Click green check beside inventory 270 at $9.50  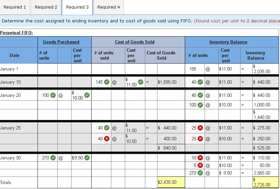point(200,173)
